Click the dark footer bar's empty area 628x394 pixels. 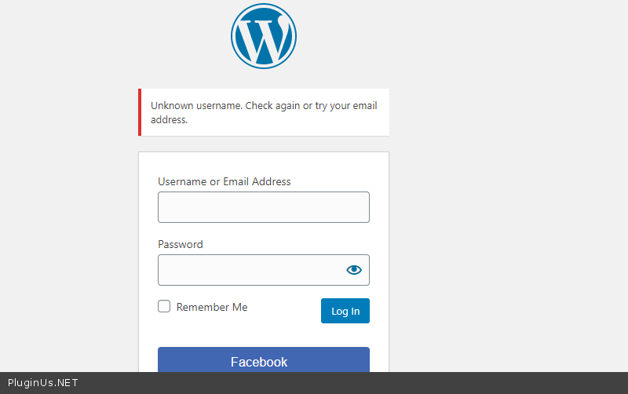coord(353,383)
